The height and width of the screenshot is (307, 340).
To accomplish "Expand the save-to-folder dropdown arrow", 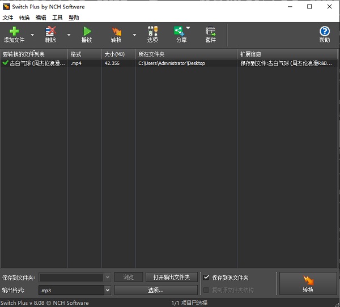I will click(107, 278).
